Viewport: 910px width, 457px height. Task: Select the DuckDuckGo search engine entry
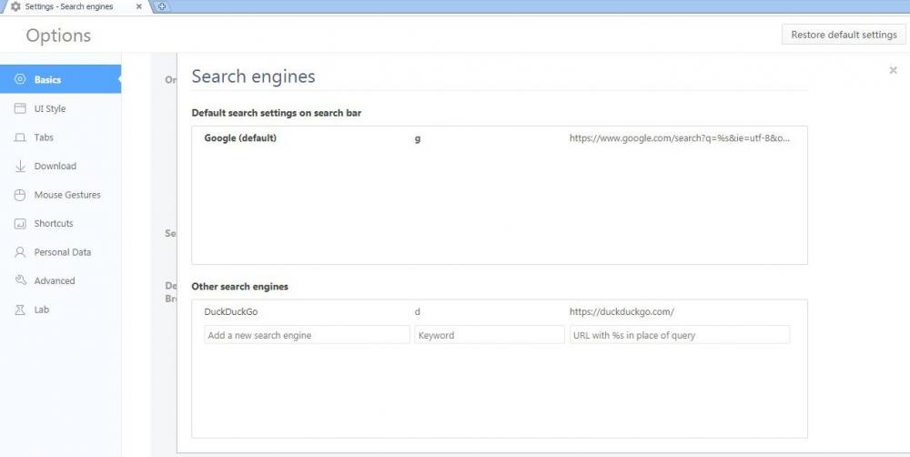[x=231, y=311]
